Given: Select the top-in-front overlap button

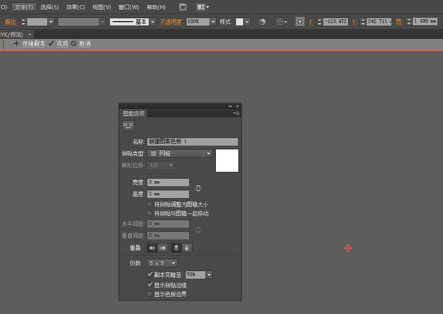Looking at the screenshot, I should (x=177, y=248).
